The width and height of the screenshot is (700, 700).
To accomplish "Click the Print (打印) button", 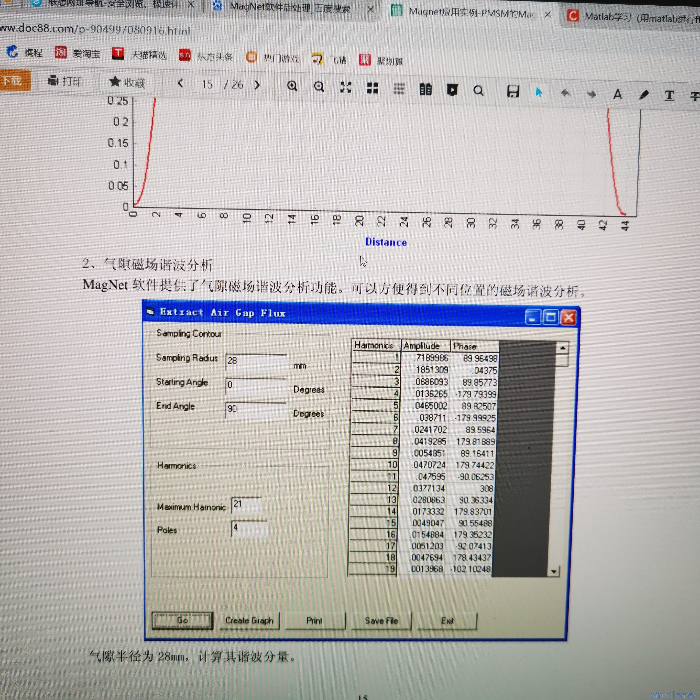I will click(x=65, y=81).
